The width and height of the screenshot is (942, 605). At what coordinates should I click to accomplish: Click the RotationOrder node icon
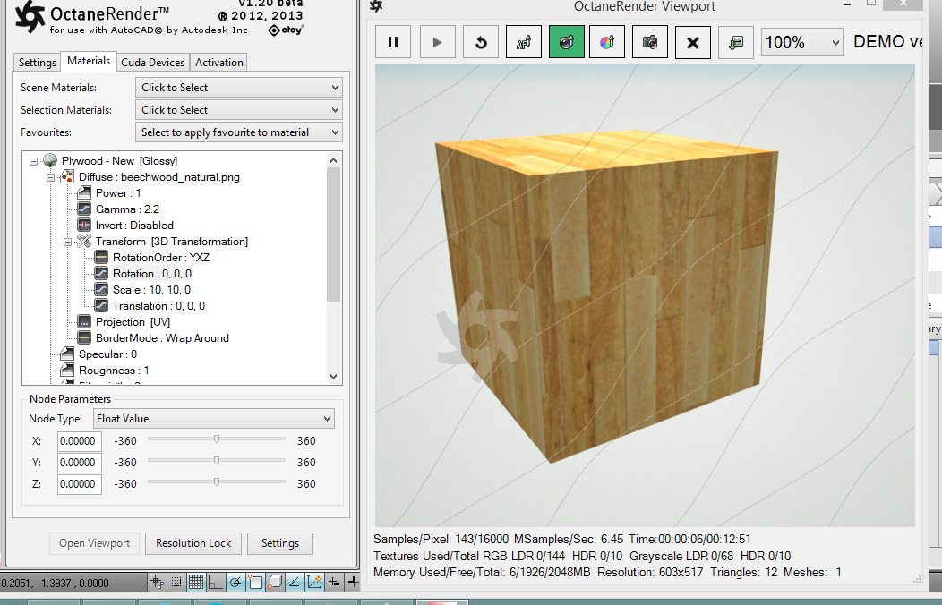point(101,258)
